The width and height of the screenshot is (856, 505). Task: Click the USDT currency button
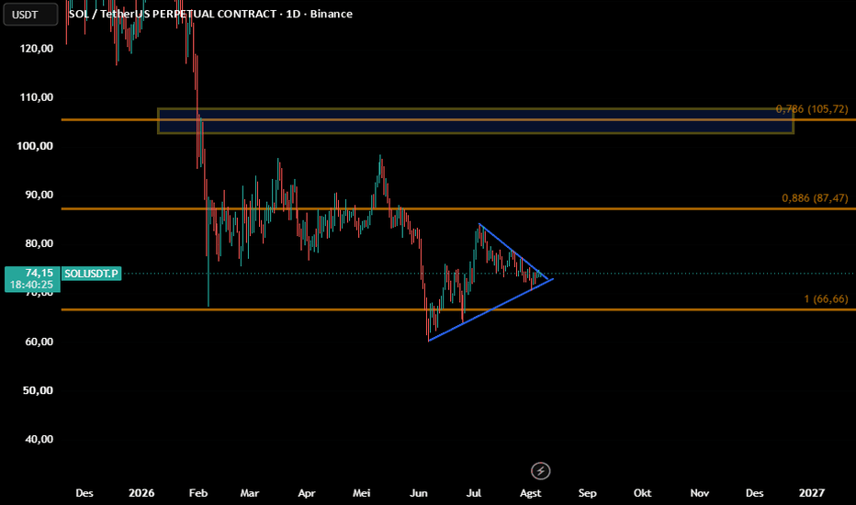click(x=30, y=14)
